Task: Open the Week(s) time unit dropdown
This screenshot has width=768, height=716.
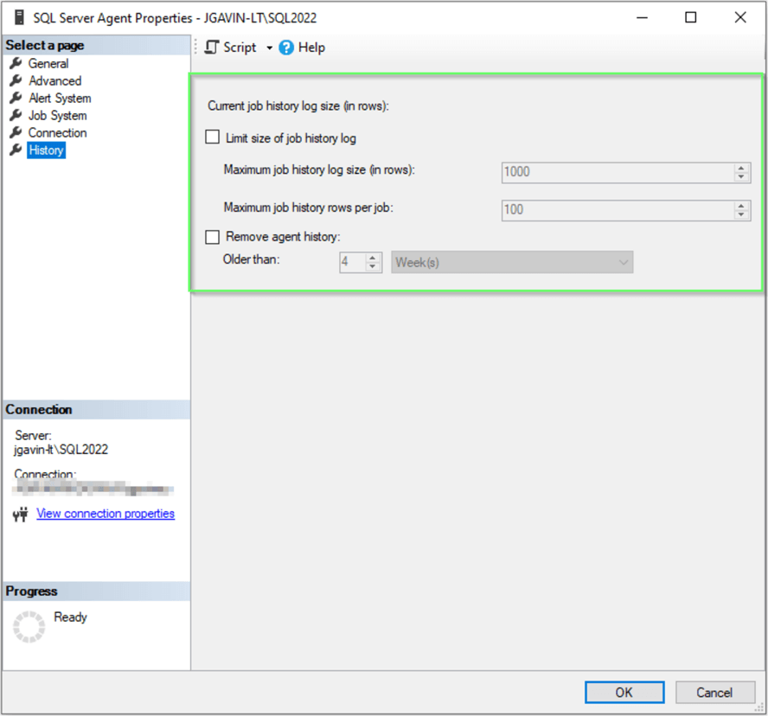Action: point(512,262)
